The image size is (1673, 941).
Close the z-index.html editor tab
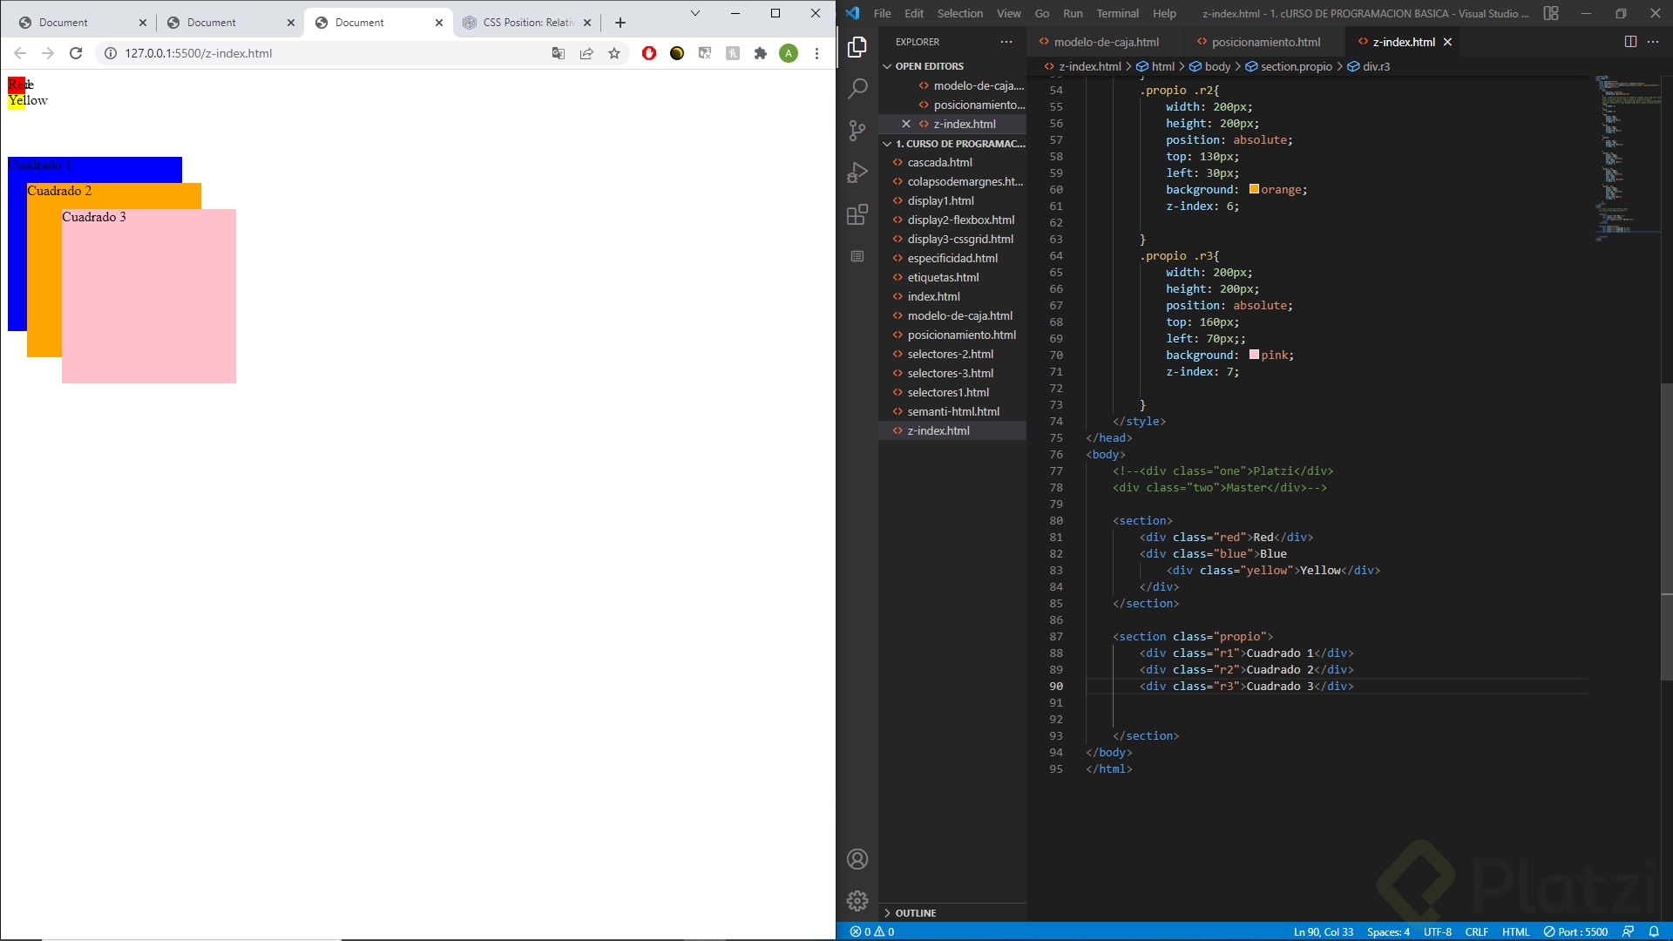(1447, 42)
